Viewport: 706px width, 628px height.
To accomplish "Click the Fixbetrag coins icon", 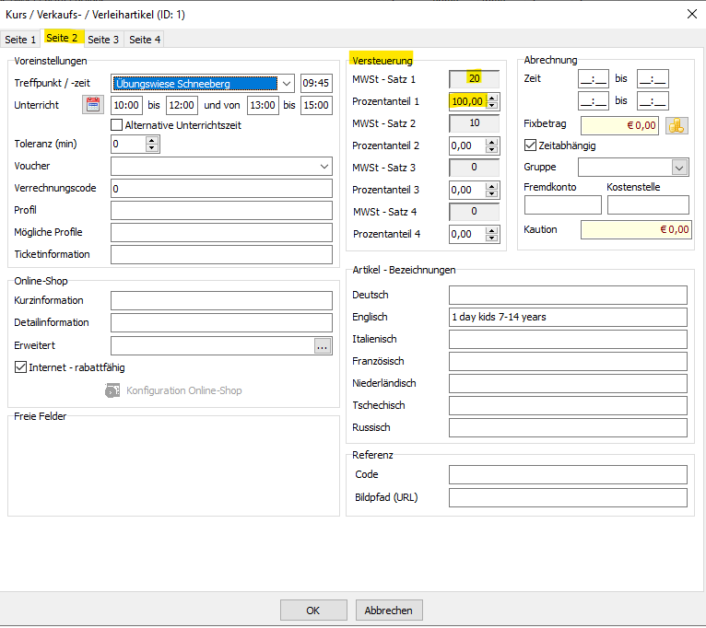I will tap(677, 125).
